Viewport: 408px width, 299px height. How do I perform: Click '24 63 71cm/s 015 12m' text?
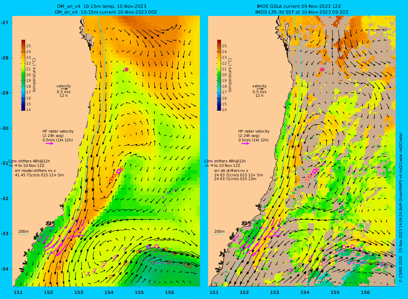[235, 179]
